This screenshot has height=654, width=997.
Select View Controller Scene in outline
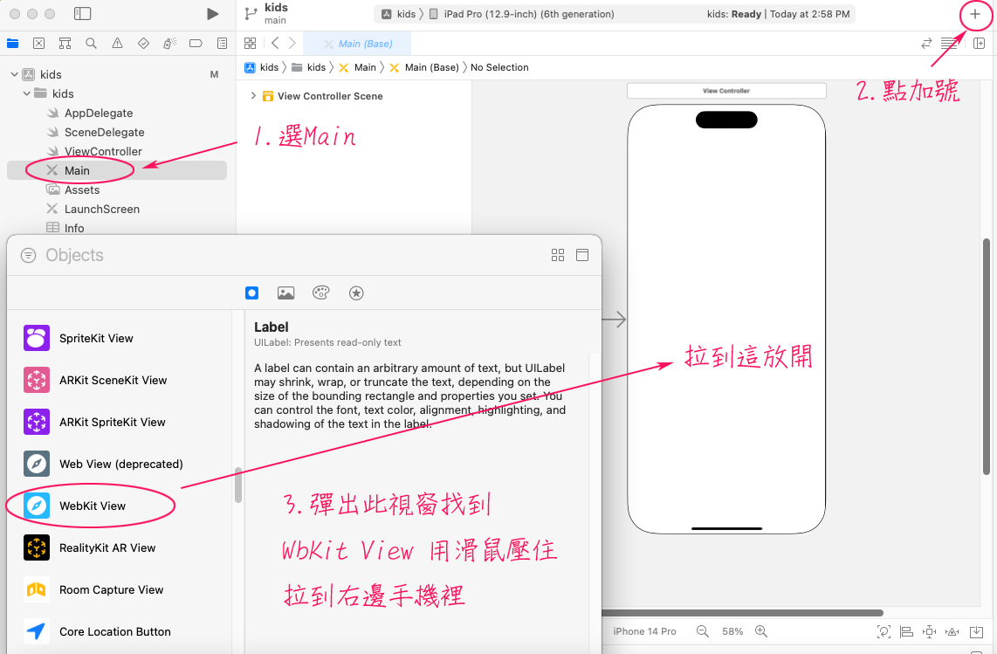[330, 96]
